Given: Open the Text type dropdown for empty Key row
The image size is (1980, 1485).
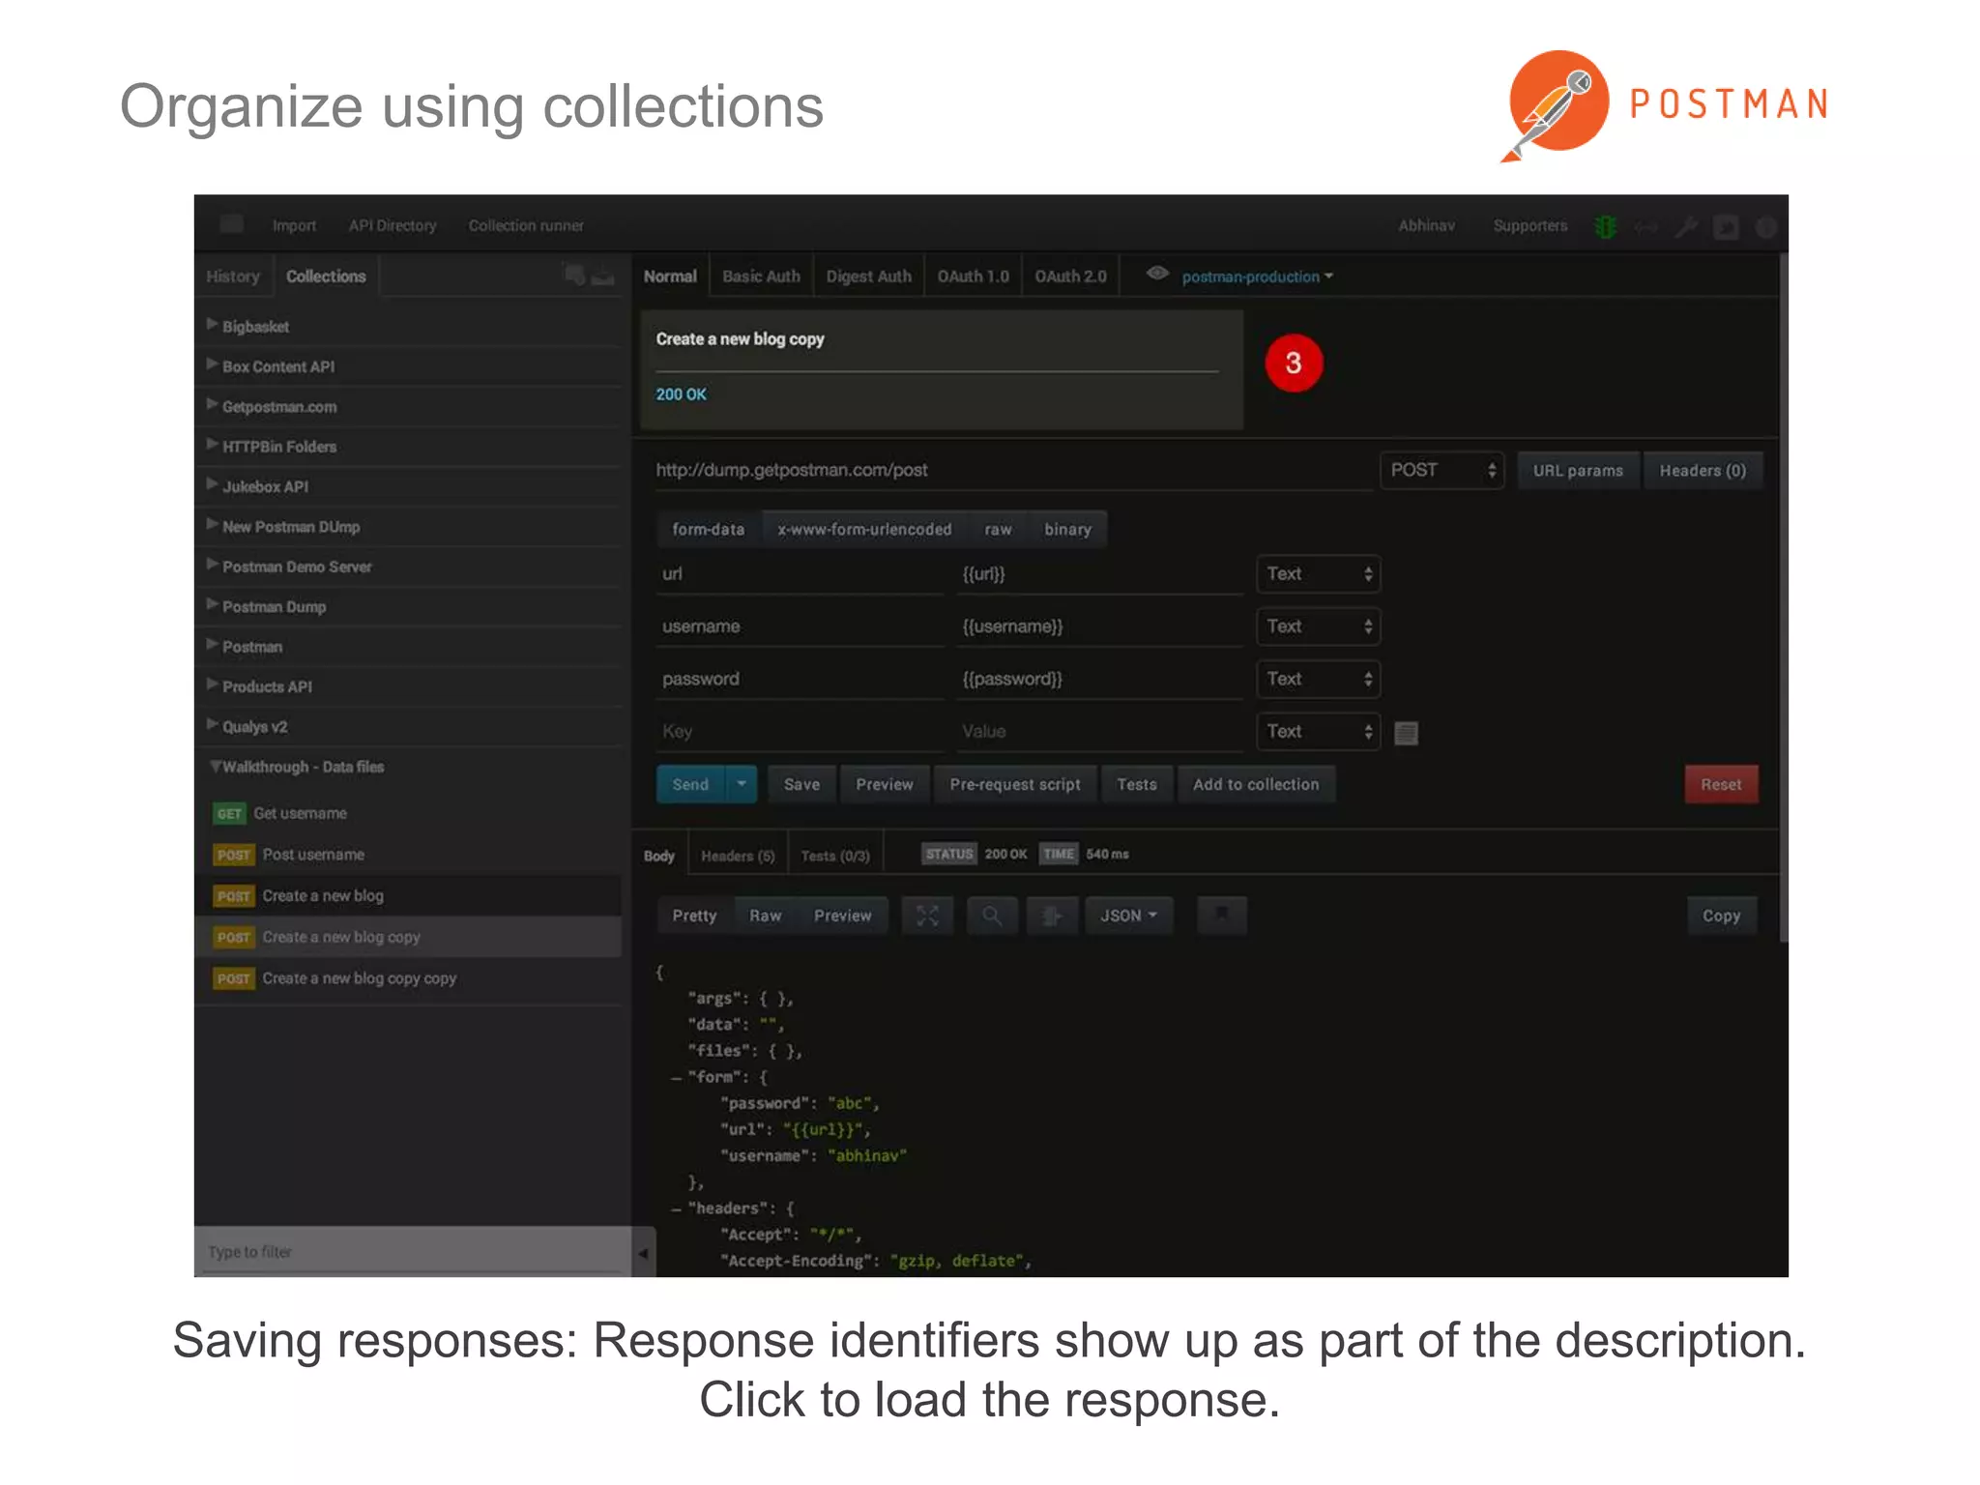Looking at the screenshot, I should pos(1318,732).
